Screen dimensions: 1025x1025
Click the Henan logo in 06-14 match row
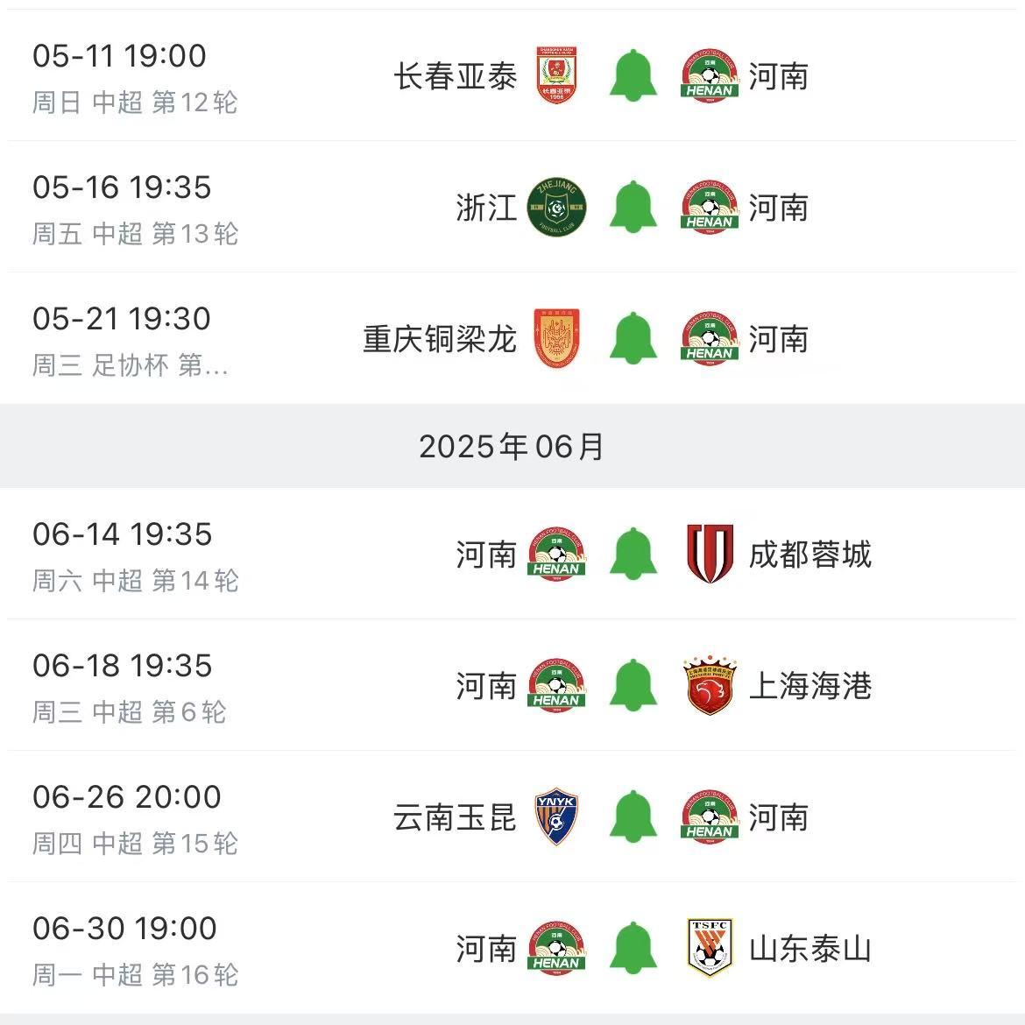556,555
